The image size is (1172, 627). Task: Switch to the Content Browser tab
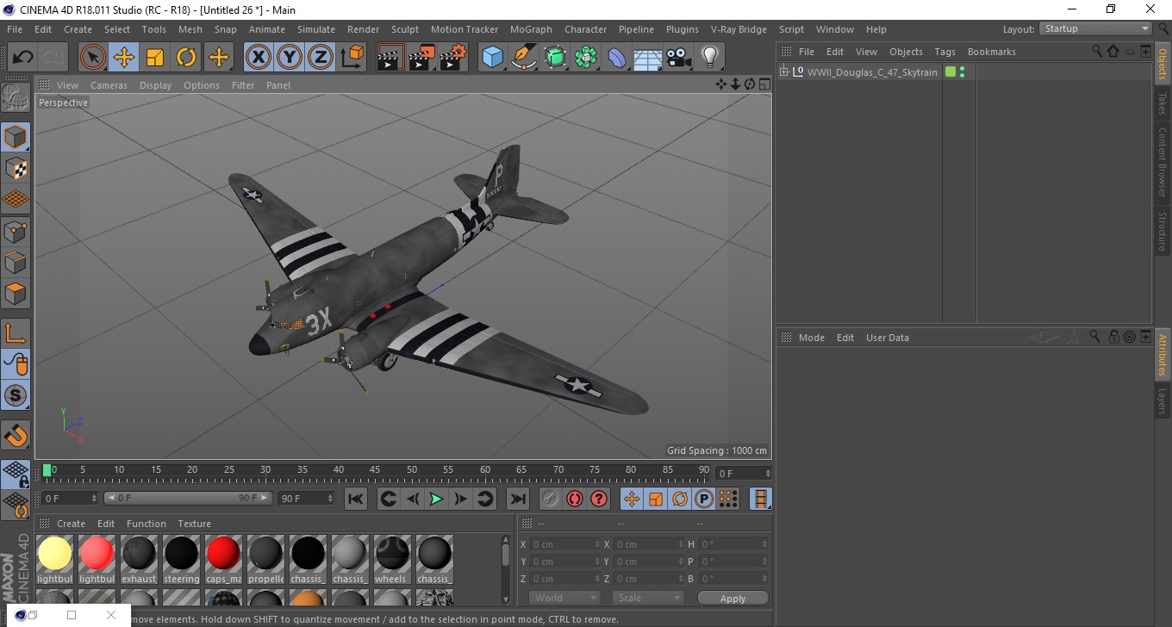(1163, 163)
